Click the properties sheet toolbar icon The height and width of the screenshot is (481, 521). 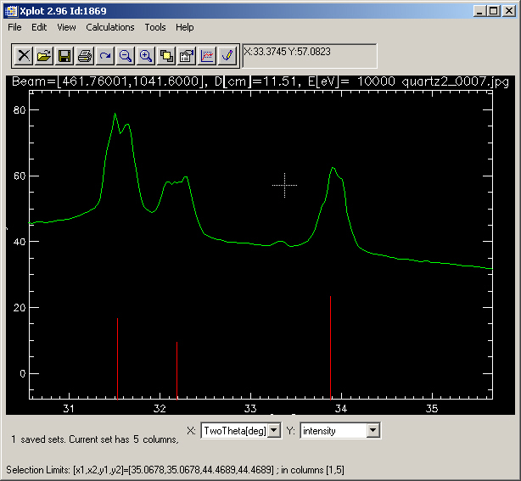187,56
